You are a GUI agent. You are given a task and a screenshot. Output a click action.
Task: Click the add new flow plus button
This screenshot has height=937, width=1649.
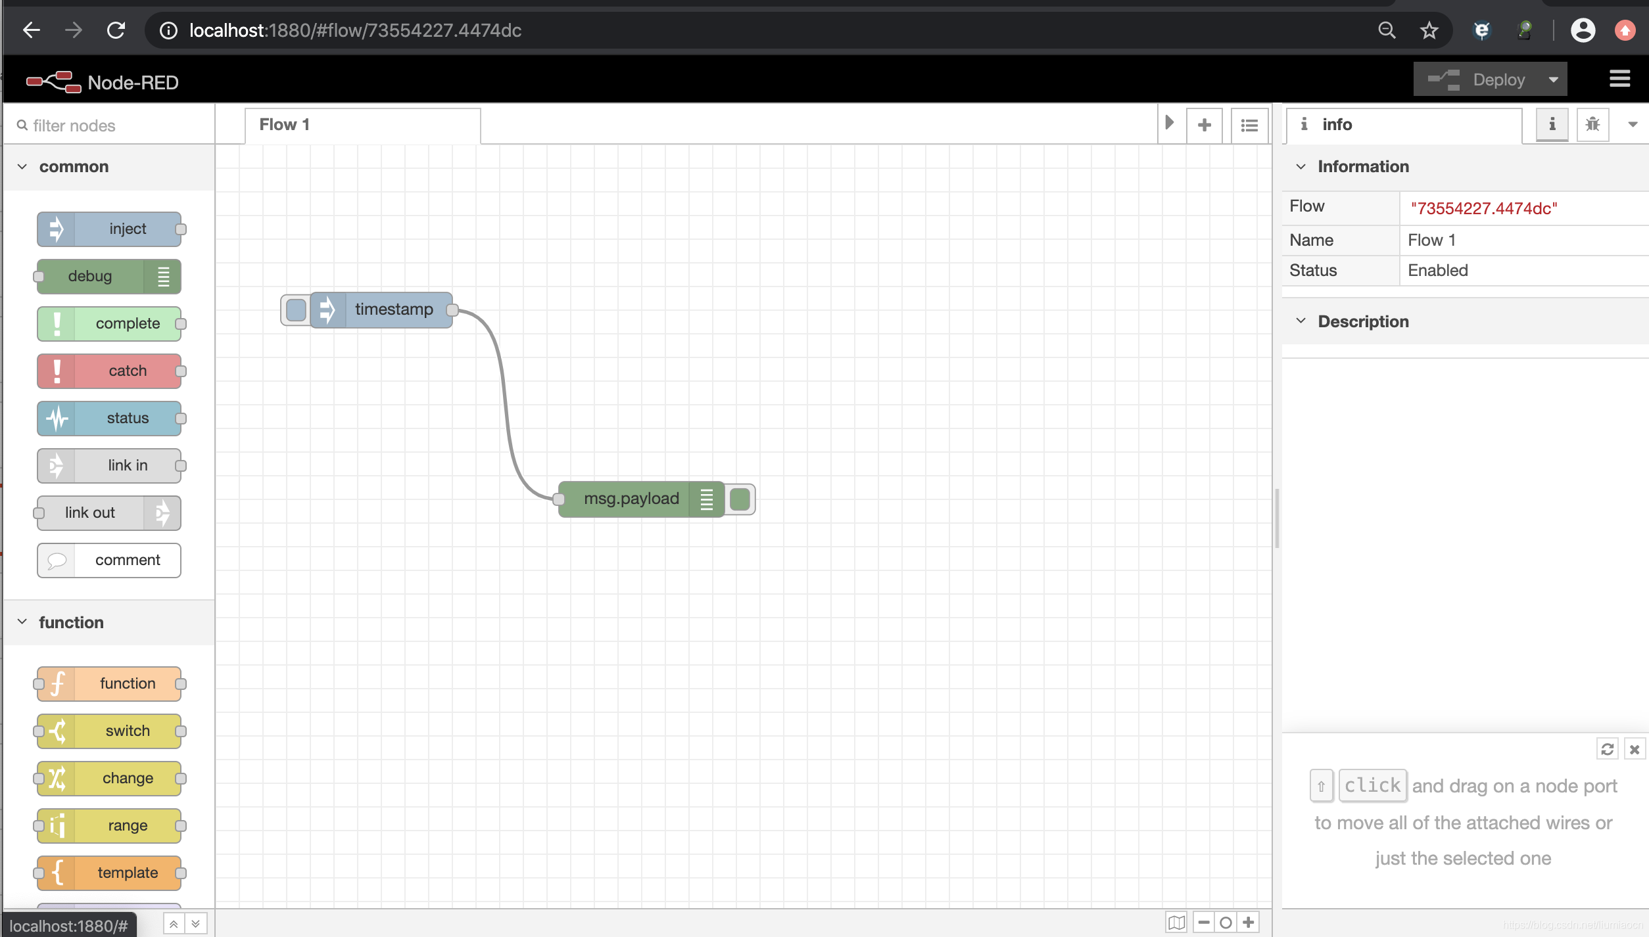coord(1206,124)
